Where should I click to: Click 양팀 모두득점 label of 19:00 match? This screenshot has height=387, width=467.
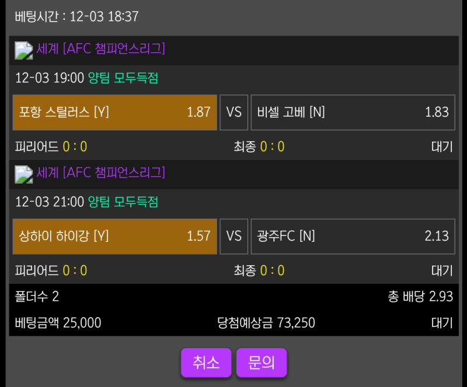coord(123,78)
